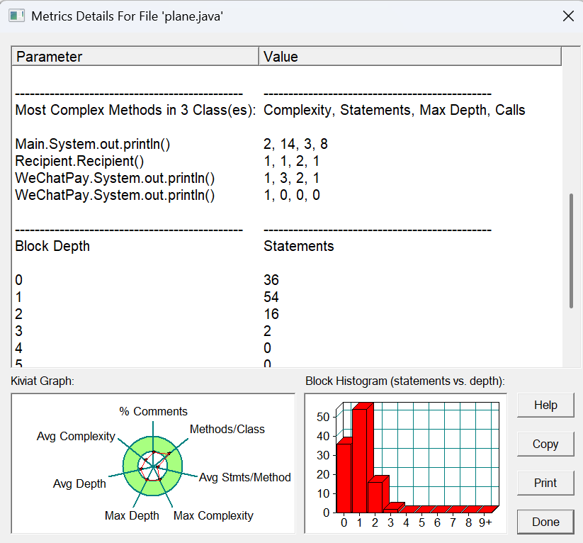Click the Help button

pyautogui.click(x=545, y=405)
